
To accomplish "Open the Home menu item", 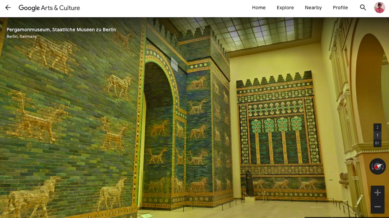I will pyautogui.click(x=259, y=8).
